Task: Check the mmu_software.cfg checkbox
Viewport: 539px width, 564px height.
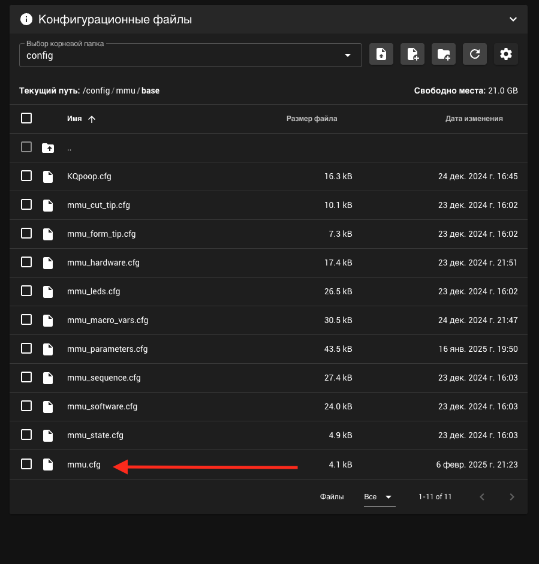Action: [26, 406]
